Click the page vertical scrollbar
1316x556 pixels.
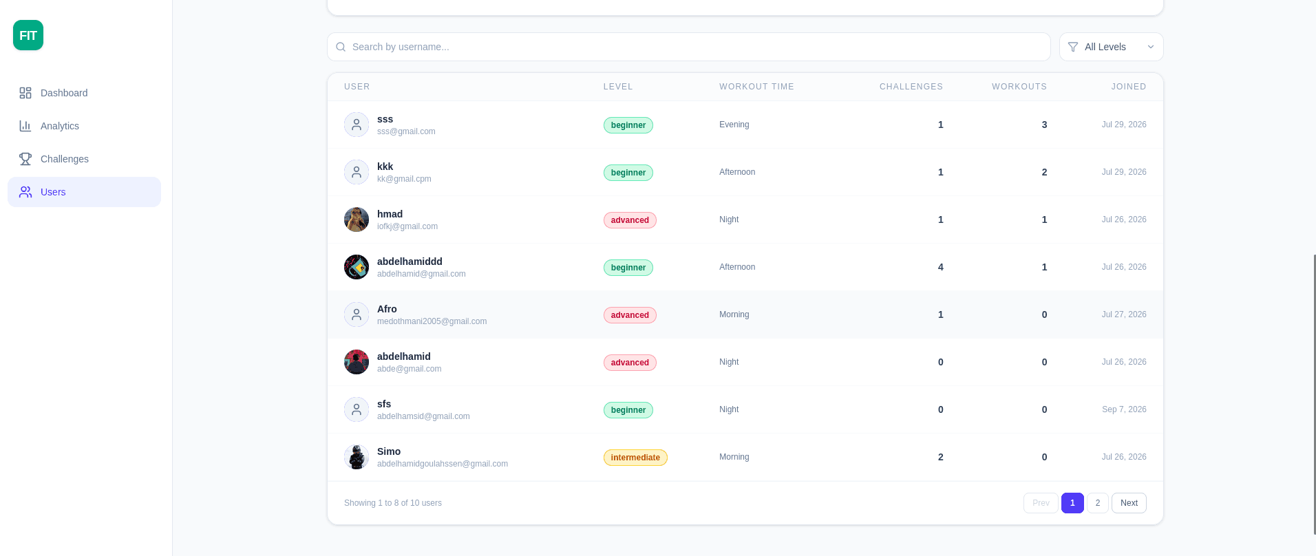coord(1314,394)
